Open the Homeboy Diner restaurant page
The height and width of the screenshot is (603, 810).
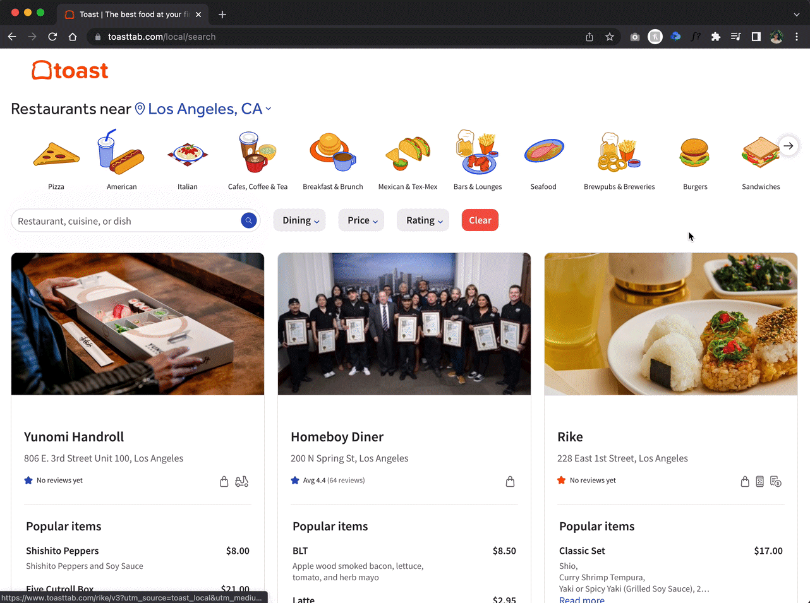tap(337, 437)
